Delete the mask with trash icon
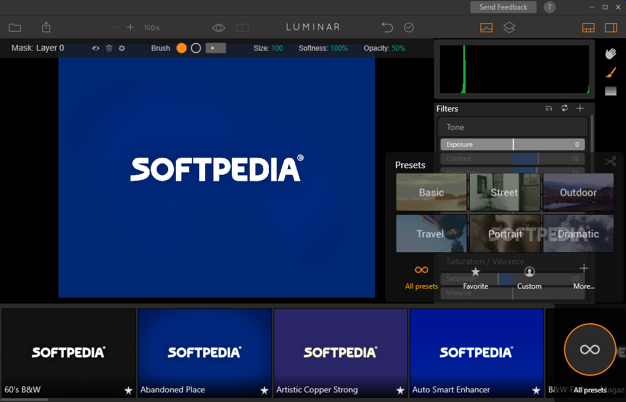The width and height of the screenshot is (626, 402). [x=109, y=48]
